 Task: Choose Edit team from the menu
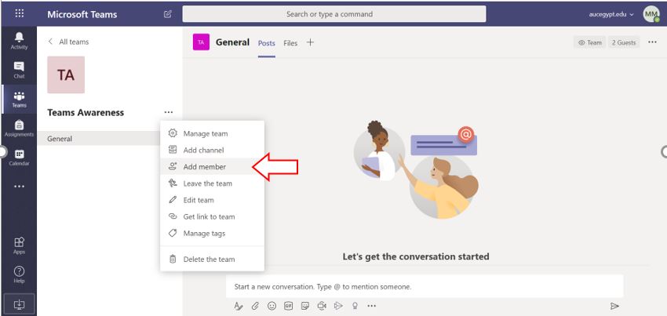pyautogui.click(x=213, y=200)
